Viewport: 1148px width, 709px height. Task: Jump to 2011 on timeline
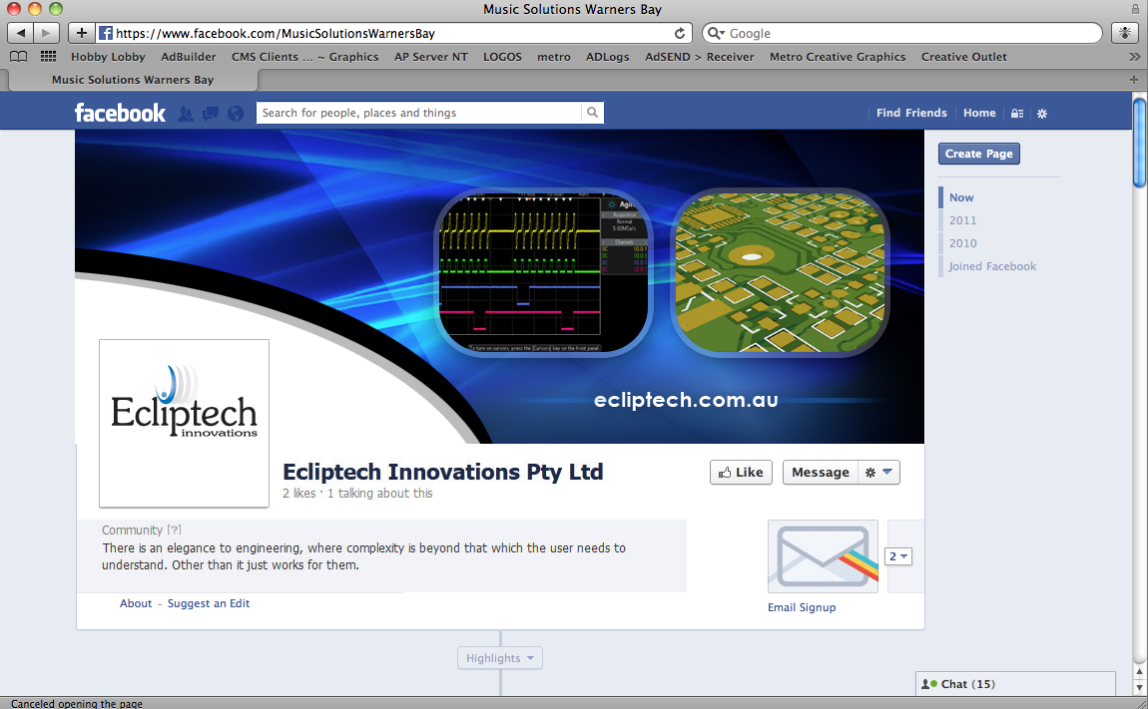pos(962,220)
